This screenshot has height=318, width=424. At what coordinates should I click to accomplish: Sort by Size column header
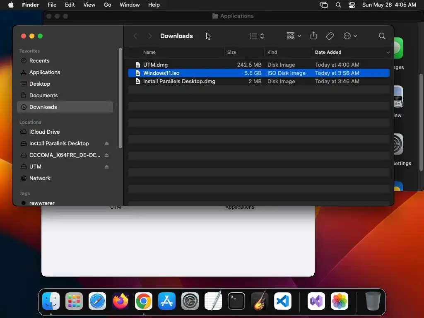232,52
